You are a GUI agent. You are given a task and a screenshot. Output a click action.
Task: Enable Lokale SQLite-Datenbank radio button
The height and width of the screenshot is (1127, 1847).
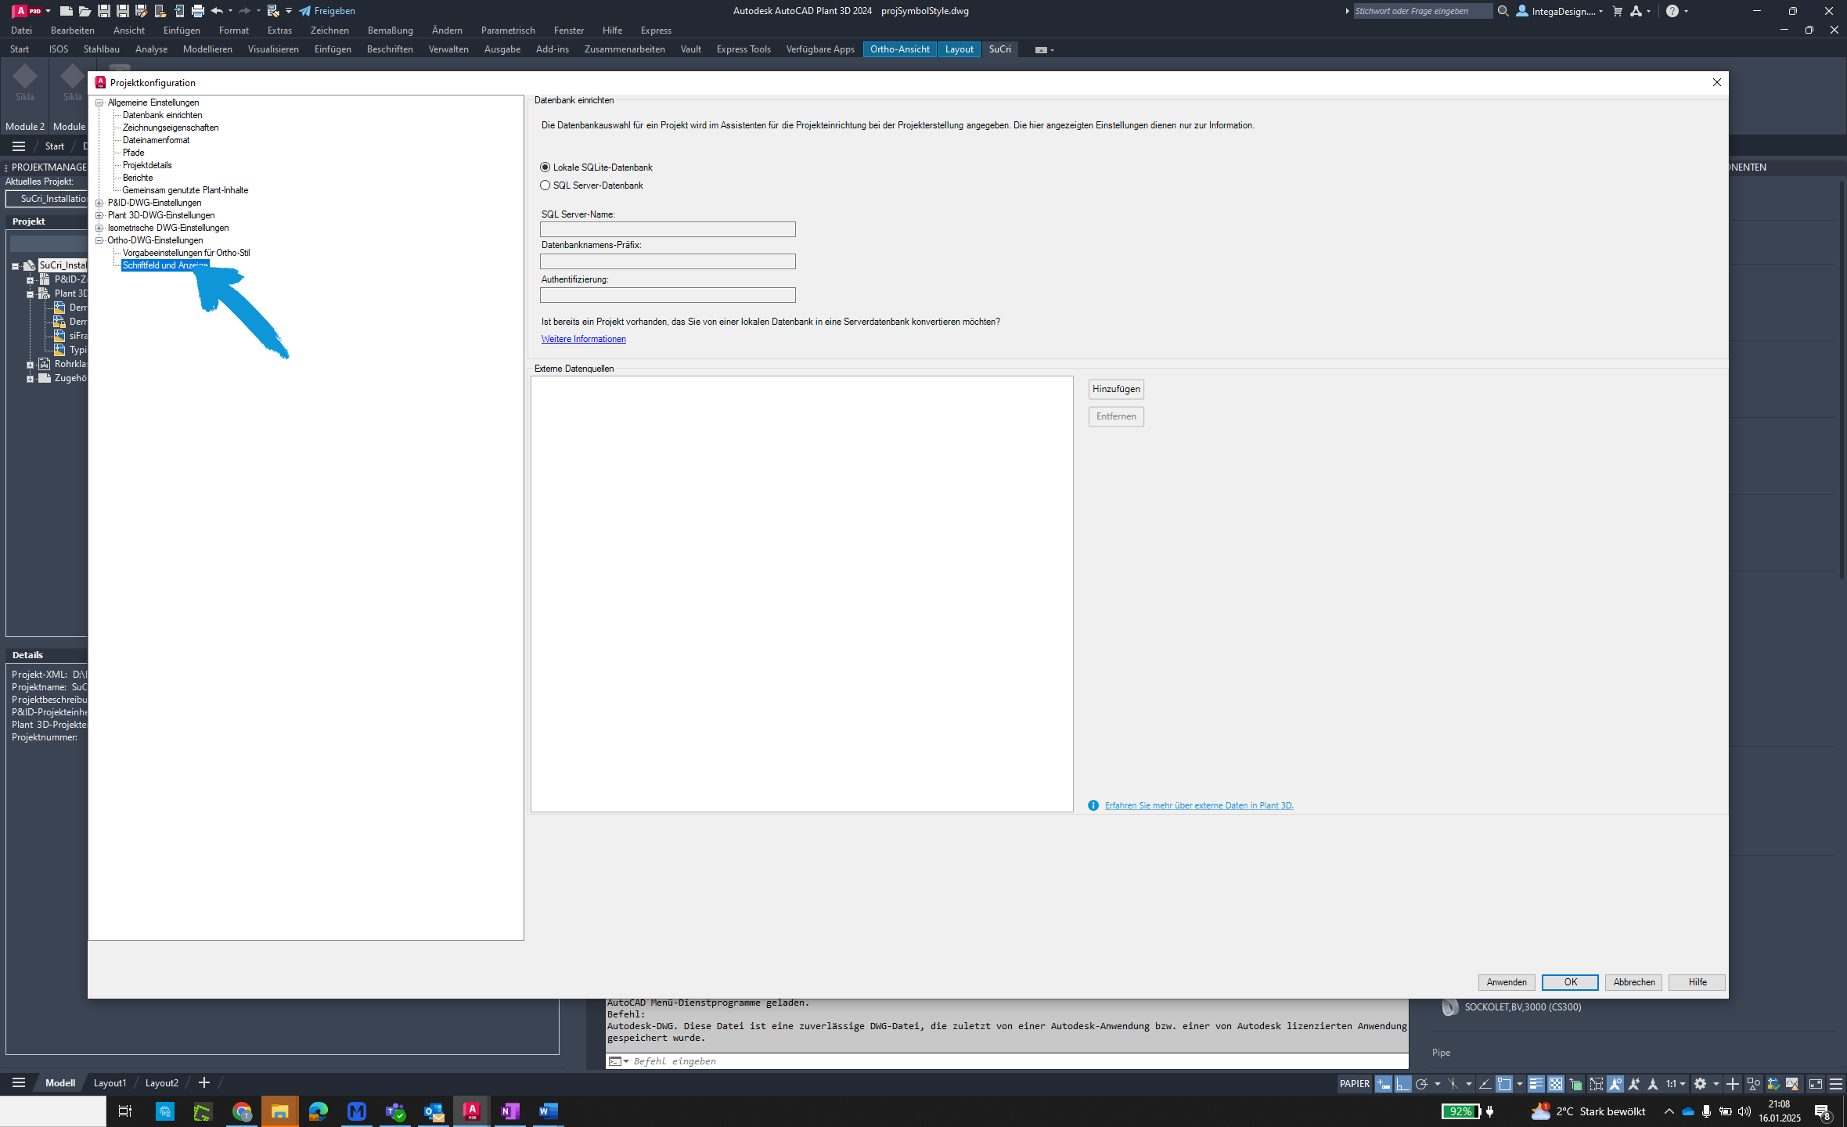click(x=545, y=166)
